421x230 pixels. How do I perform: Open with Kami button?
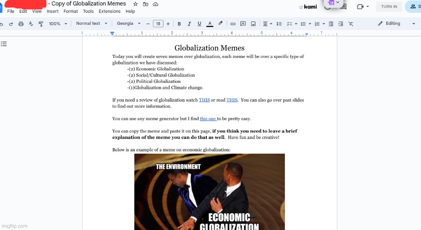(x=308, y=7)
